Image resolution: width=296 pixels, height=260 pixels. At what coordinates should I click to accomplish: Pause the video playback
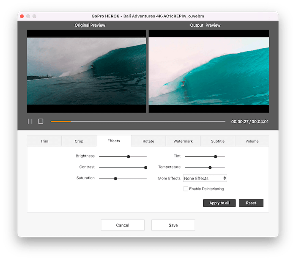coord(30,121)
